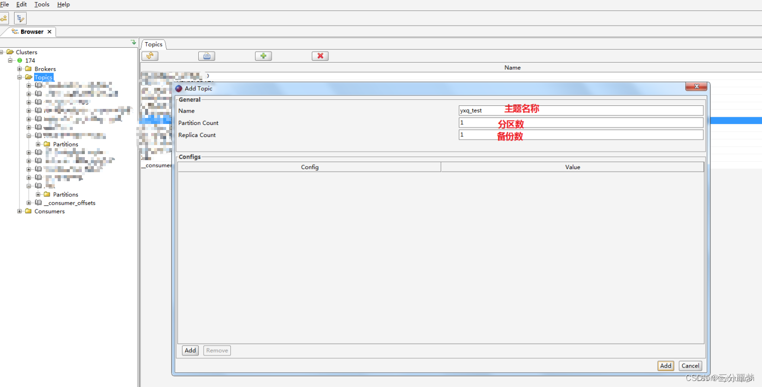Select the __consumer_offsets tree item
The height and width of the screenshot is (387, 762).
click(69, 203)
